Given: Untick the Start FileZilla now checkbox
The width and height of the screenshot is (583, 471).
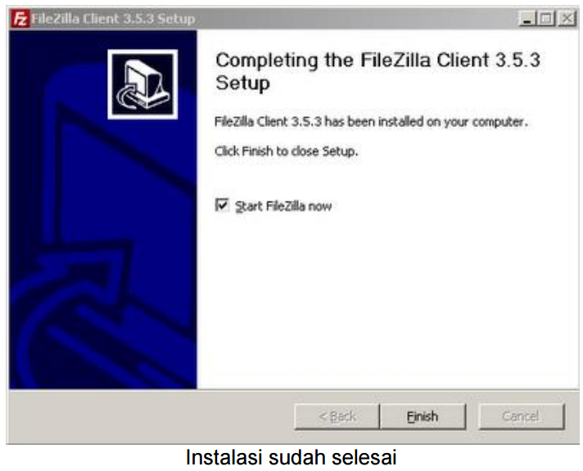Looking at the screenshot, I should (x=222, y=205).
